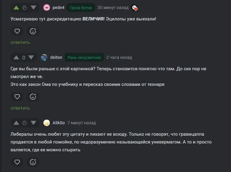The width and height of the screenshot is (231, 172).
Task: Click the "Рань несусветная" badge
Action: (x=84, y=57)
